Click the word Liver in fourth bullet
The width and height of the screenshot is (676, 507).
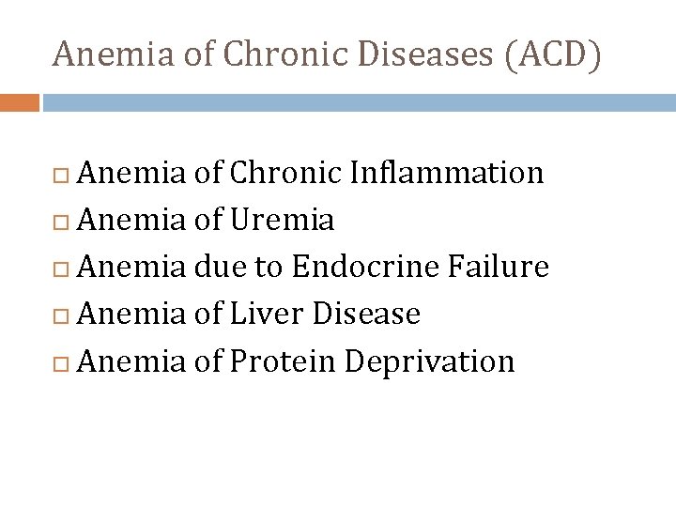[267, 313]
